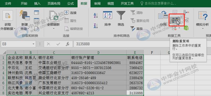Click cell 企业名称 in row 1
The width and height of the screenshot is (211, 96).
point(15,58)
